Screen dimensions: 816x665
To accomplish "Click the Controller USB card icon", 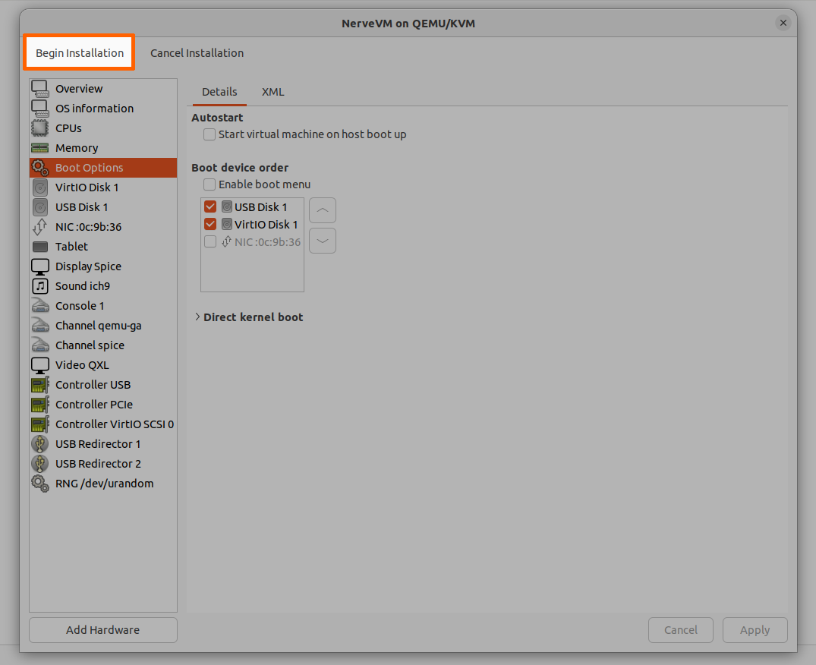I will click(x=40, y=385).
